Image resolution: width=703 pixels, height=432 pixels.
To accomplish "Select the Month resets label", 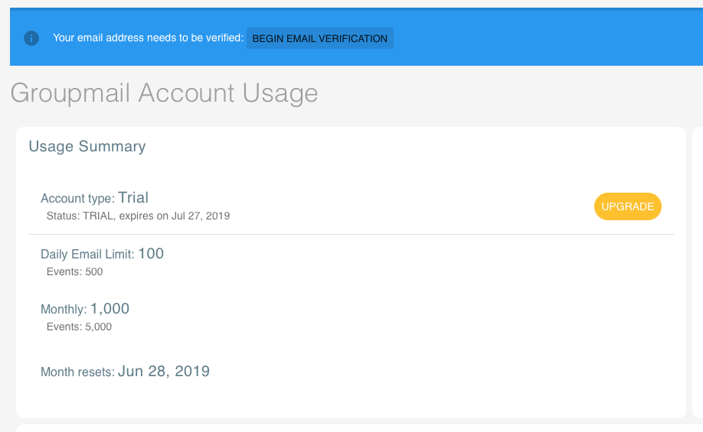I will pyautogui.click(x=77, y=372).
